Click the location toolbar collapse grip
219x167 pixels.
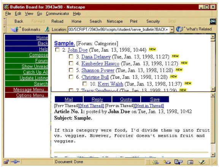tap(5, 29)
